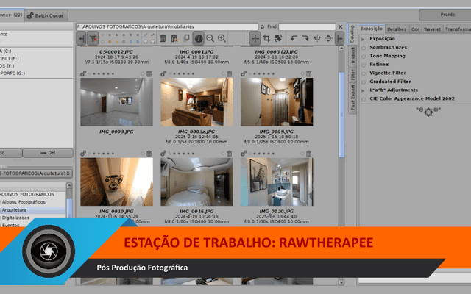Toggle gray checkmark unedited-images filter

click(x=146, y=35)
